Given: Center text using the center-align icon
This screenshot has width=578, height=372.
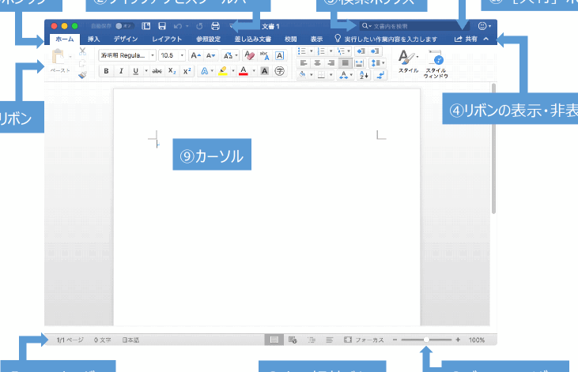Looking at the screenshot, I should tap(317, 63).
